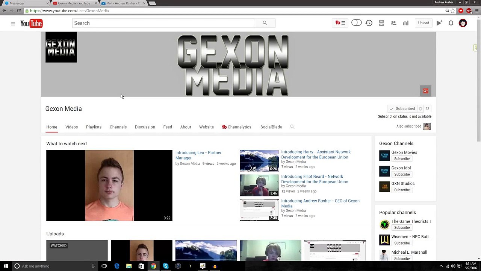Viewport: 481px width, 271px height.
Task: Open File Explorer from the taskbar
Action: 129,266
